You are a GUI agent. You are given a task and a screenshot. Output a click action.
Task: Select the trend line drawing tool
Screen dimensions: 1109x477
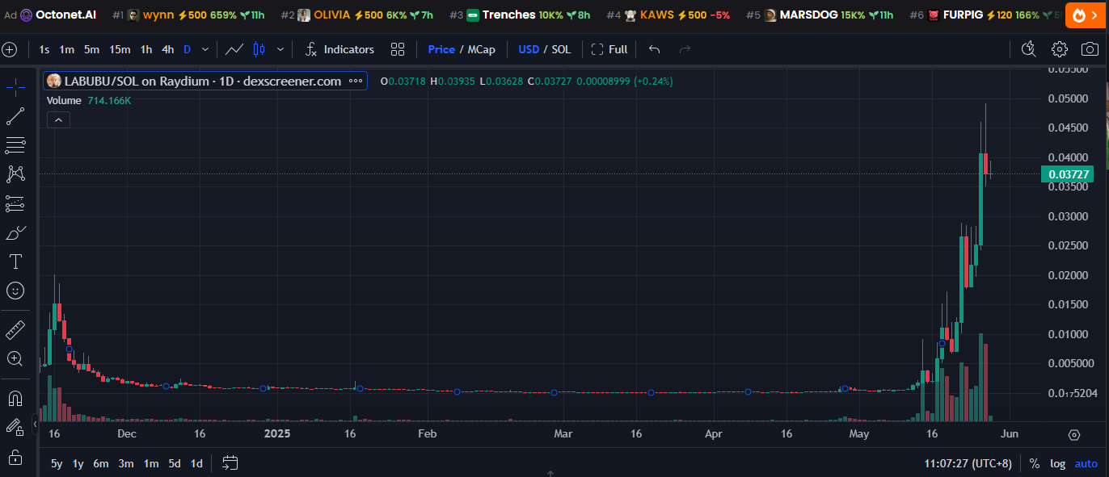[x=15, y=117]
